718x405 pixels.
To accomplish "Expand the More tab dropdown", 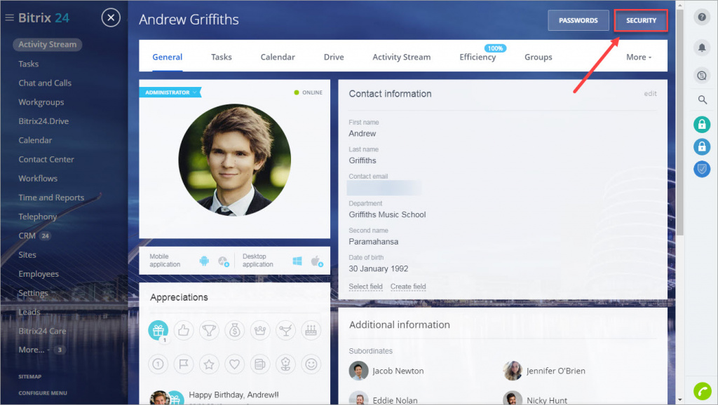I will (x=639, y=57).
